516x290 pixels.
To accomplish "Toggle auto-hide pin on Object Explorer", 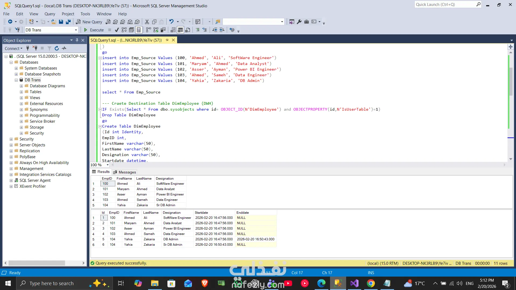I will click(x=77, y=40).
